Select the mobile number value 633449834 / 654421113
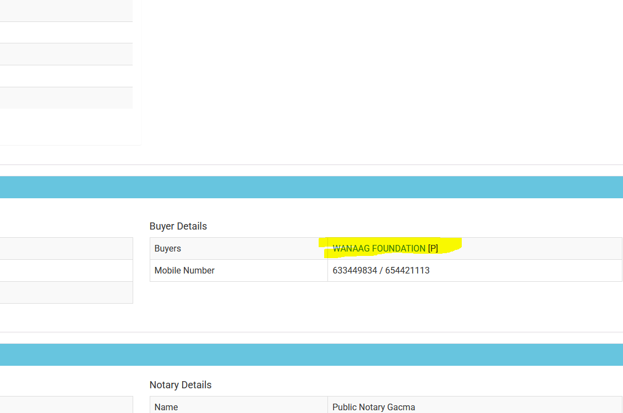 click(x=381, y=270)
